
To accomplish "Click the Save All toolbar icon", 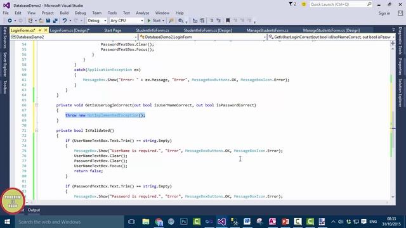I will (55, 21).
